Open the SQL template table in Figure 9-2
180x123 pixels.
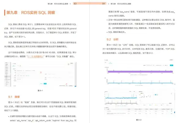[x=139, y=111]
